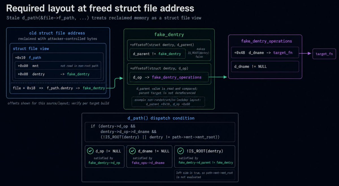Click 'not read in non-root path' note

click(x=79, y=66)
